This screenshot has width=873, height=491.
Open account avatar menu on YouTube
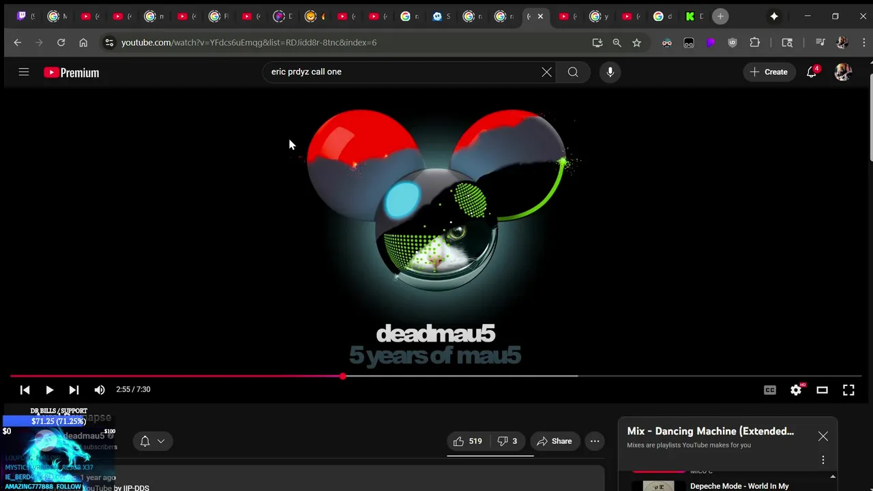pos(843,72)
